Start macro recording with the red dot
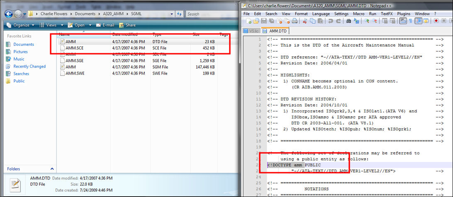 [436, 21]
